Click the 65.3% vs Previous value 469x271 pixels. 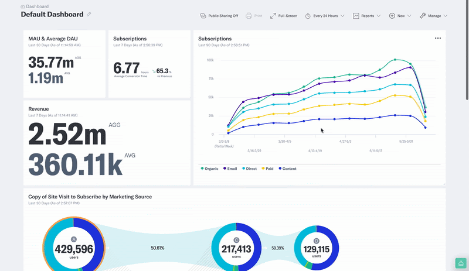tap(162, 71)
